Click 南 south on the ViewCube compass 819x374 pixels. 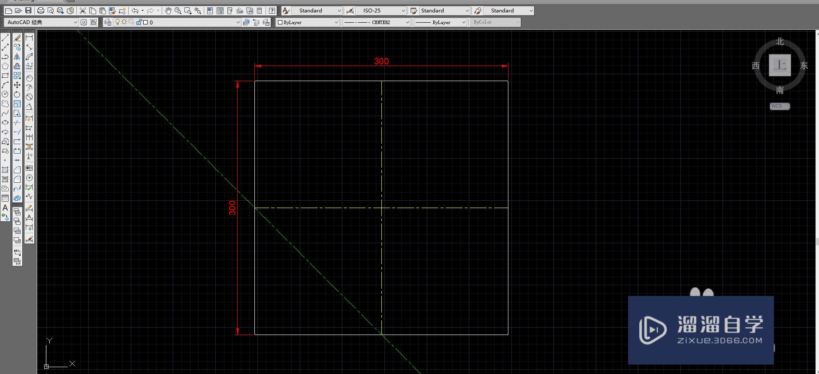tap(780, 90)
